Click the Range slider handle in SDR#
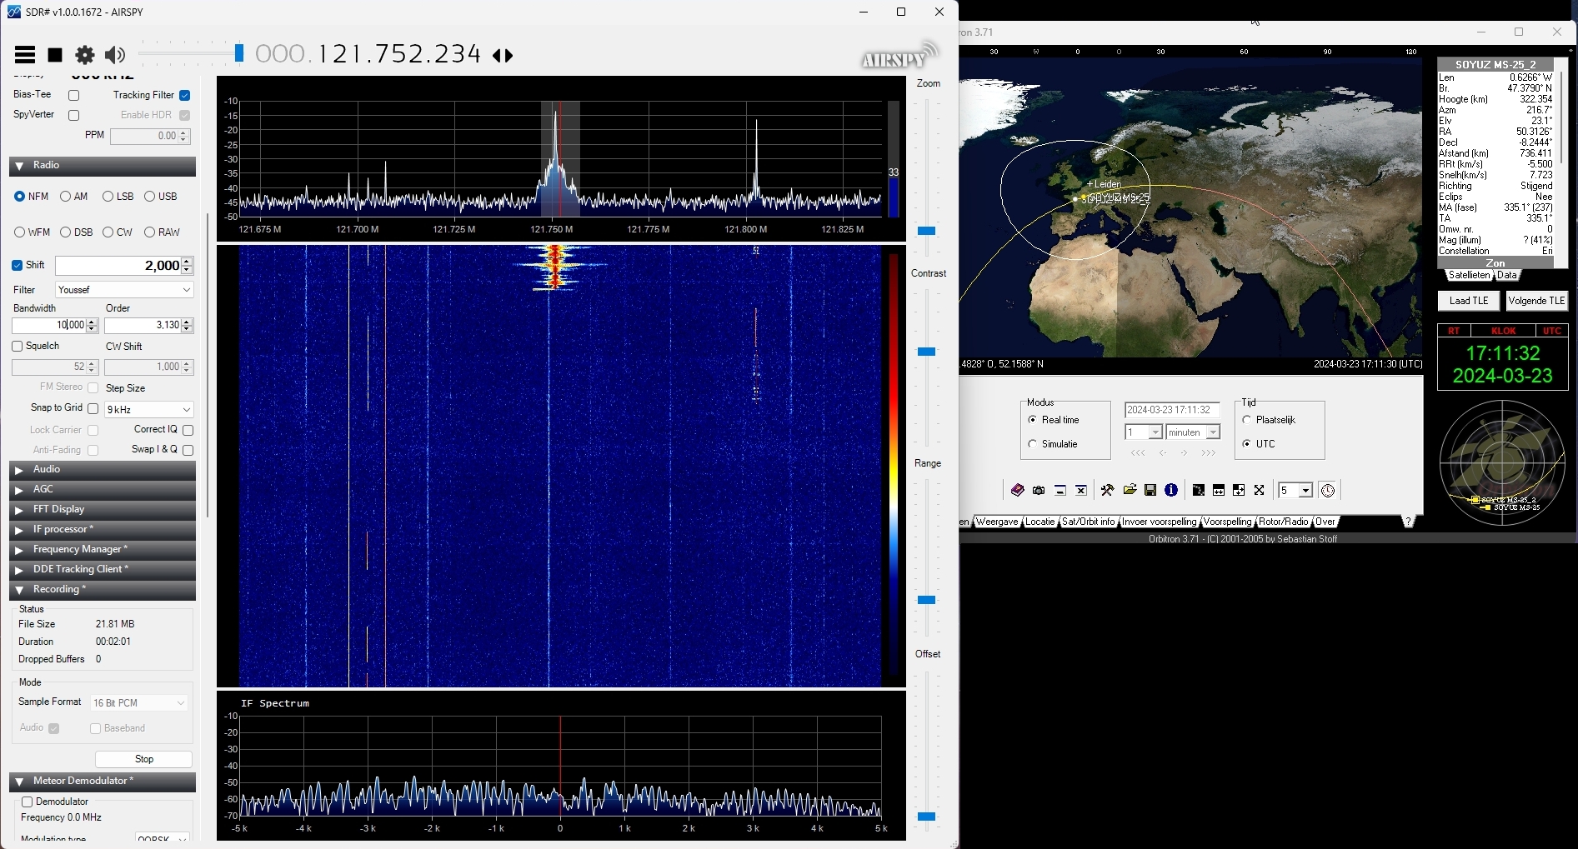This screenshot has width=1578, height=849. 926,600
